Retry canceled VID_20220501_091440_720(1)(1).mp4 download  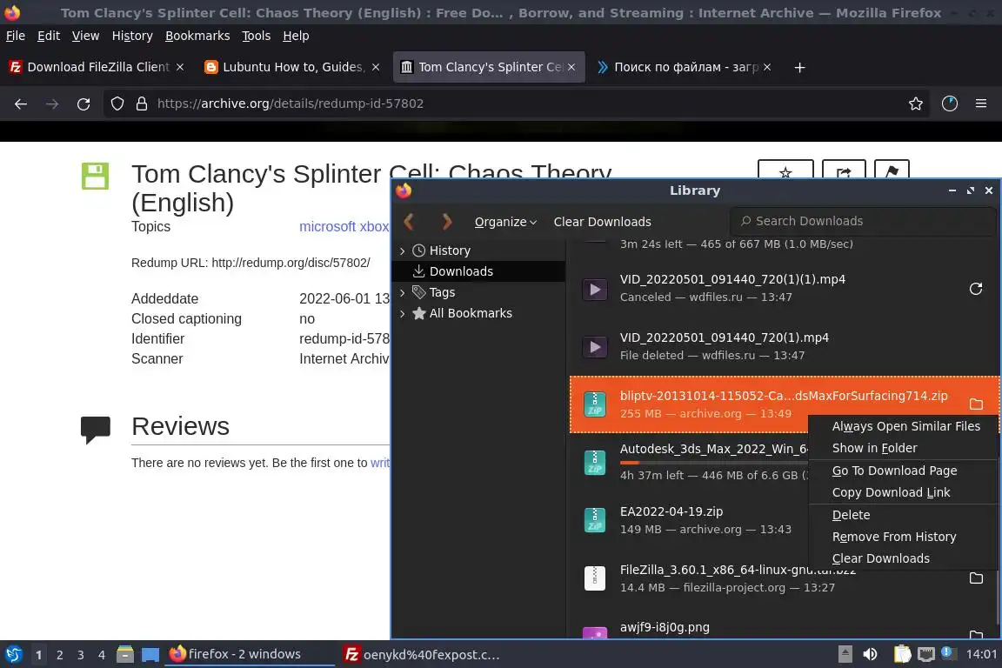975,289
